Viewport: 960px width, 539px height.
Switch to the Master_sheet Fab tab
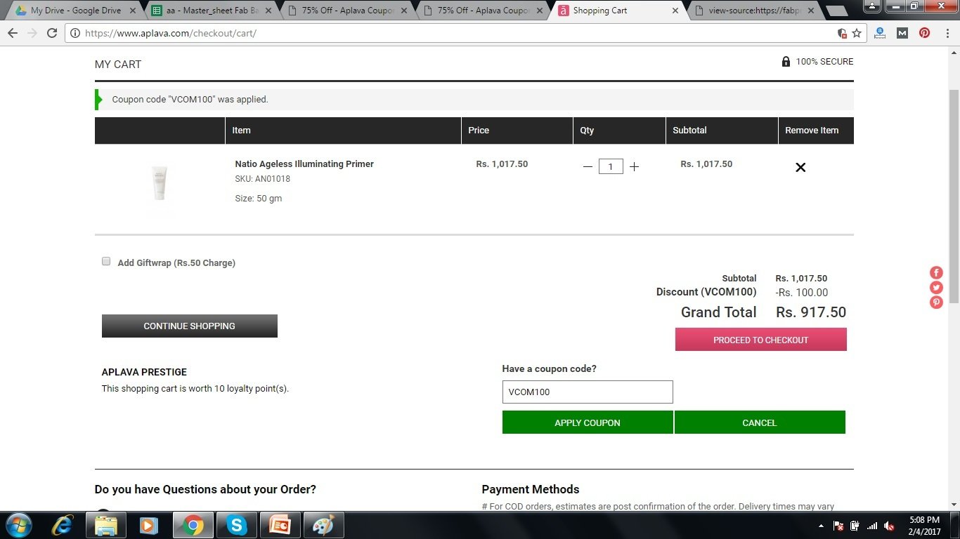[211, 11]
